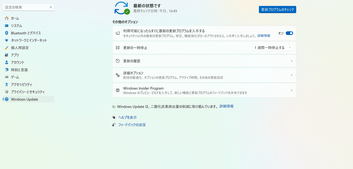353x169 pixels.
Task: Click the 利用可能になったらすぐに最新の更新プログラムを入手する title
Action: point(164,31)
